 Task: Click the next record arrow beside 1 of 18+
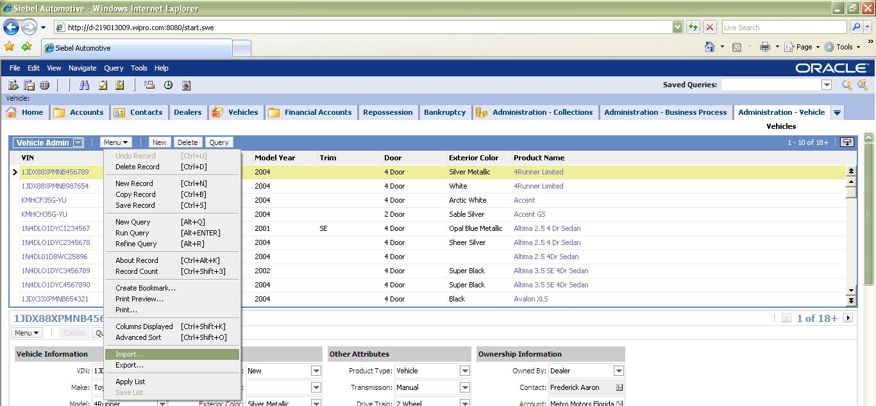pyautogui.click(x=848, y=317)
